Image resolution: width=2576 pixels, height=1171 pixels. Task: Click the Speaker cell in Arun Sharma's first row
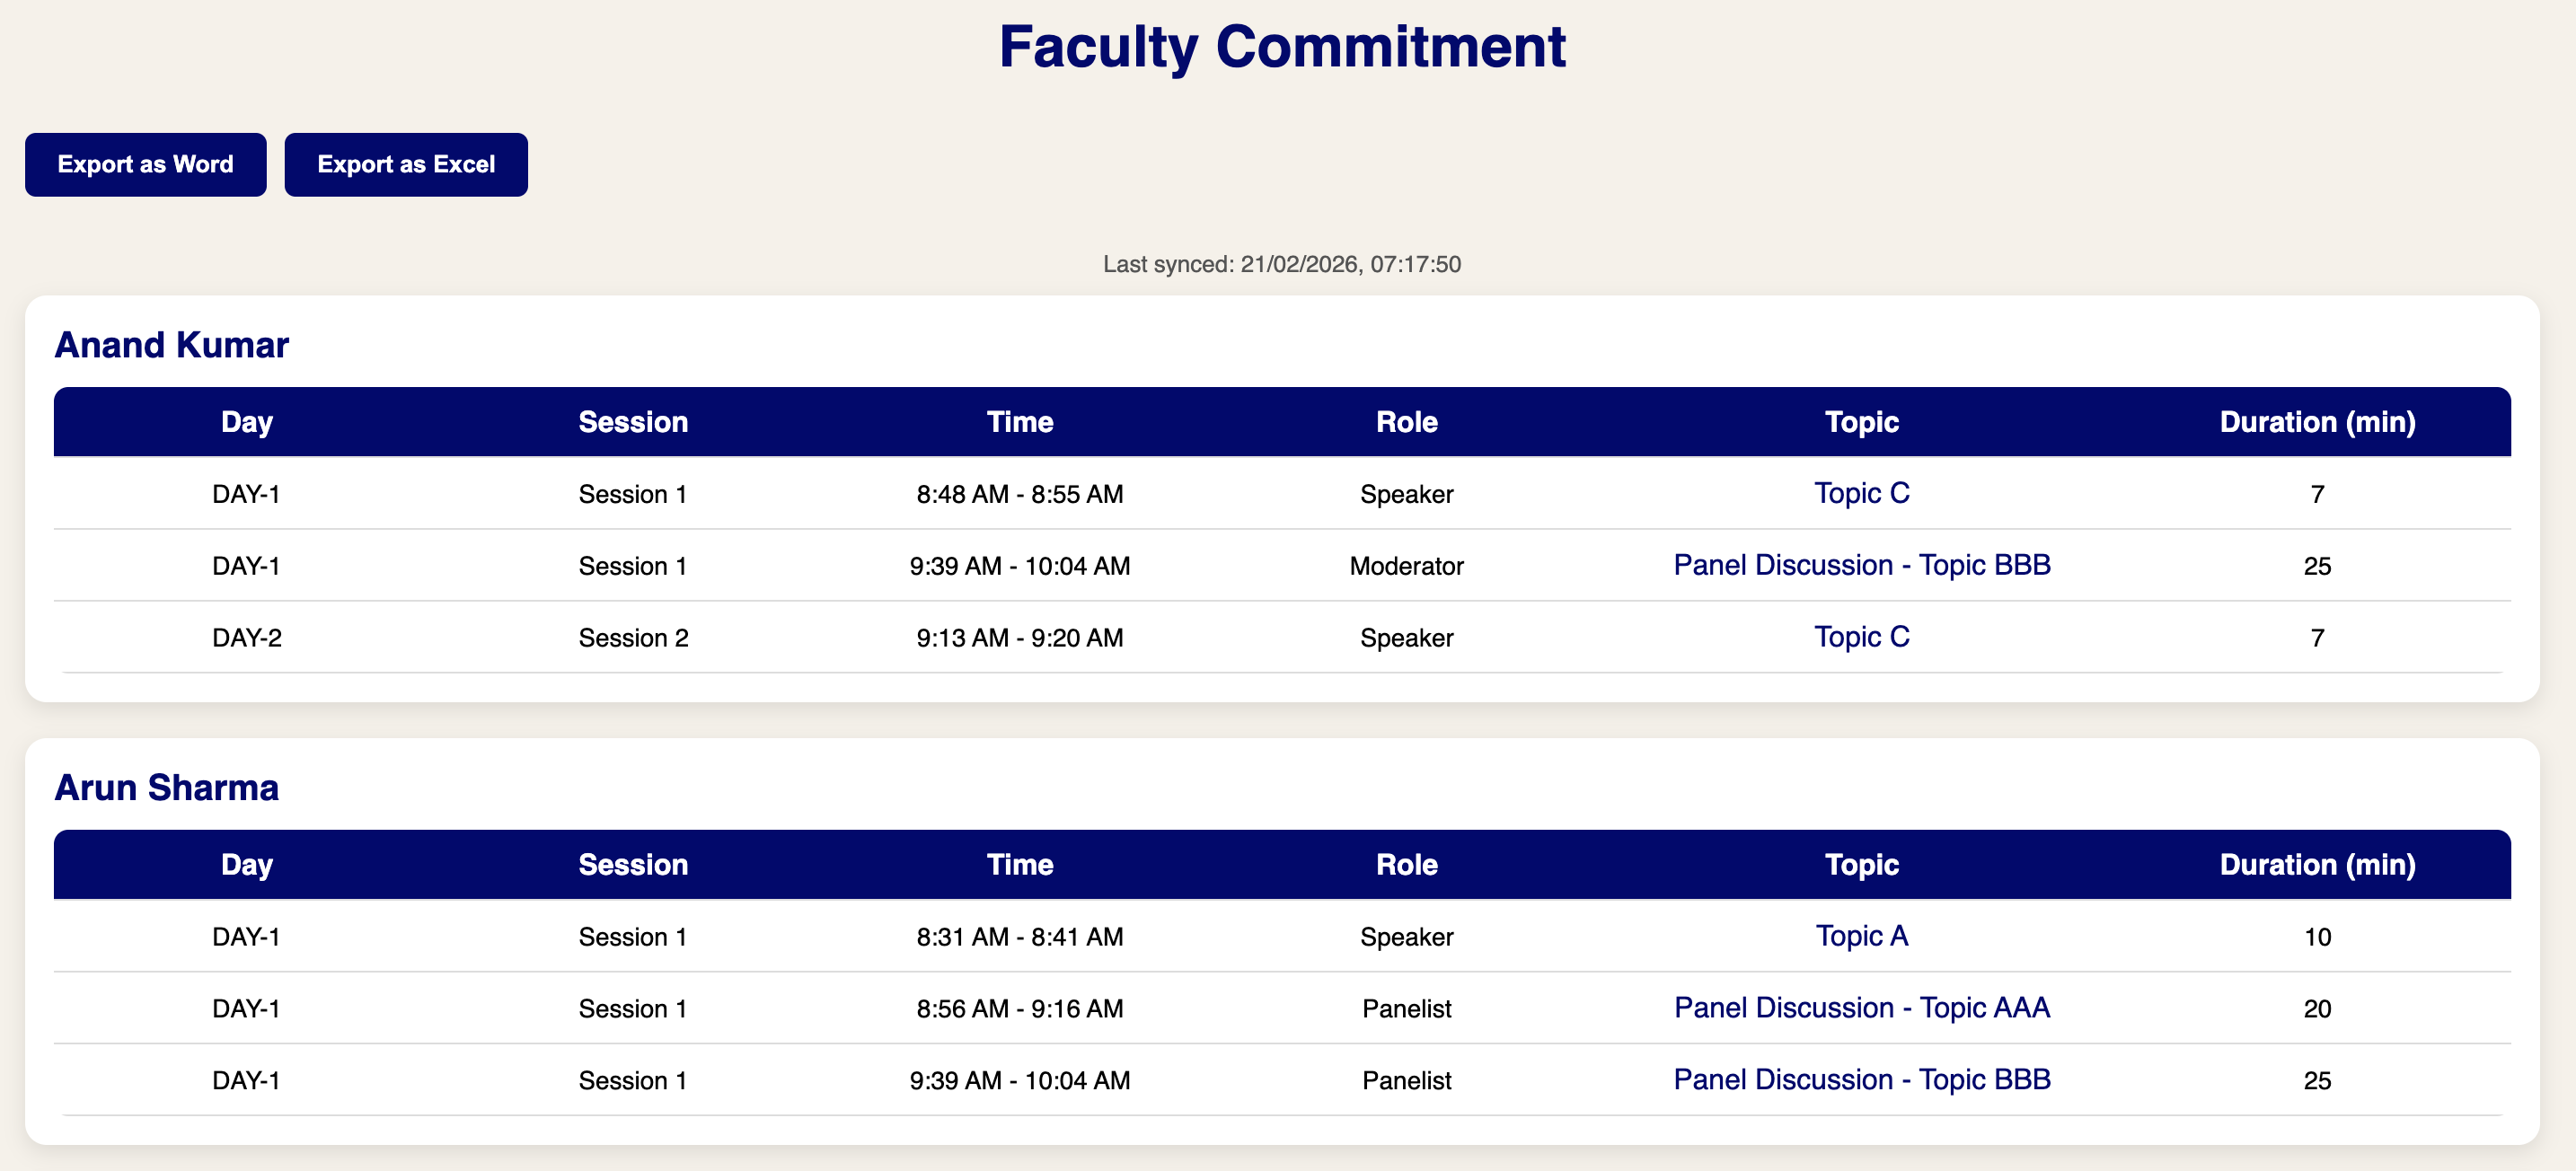coord(1406,937)
